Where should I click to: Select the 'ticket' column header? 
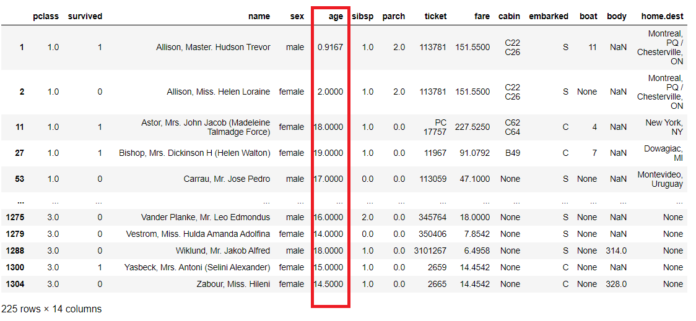point(435,17)
